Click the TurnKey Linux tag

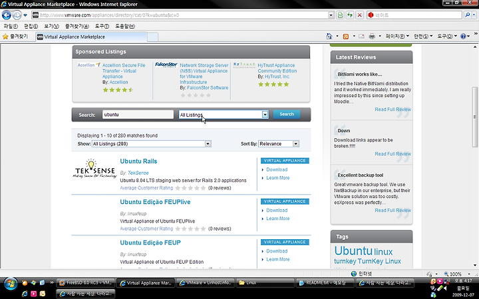click(379, 262)
